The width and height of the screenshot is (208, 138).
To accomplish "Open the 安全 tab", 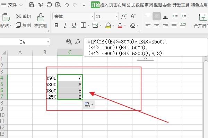I will (167, 5).
